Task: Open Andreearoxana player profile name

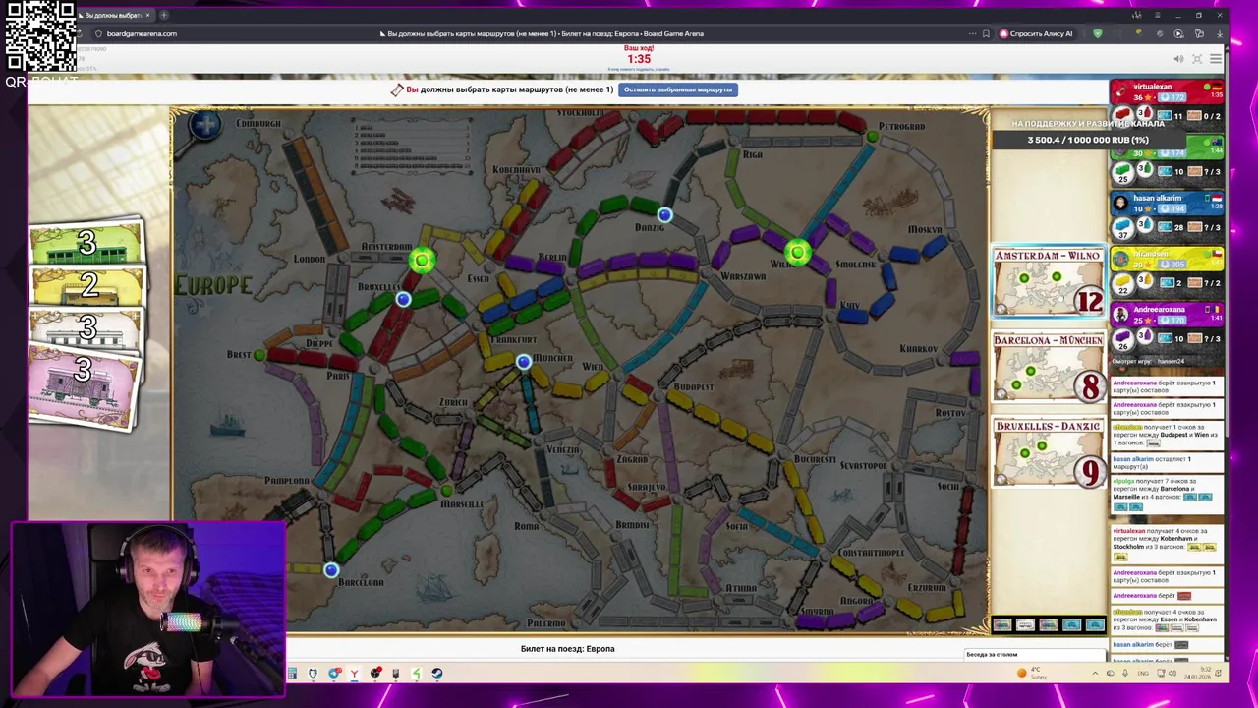Action: [x=1159, y=309]
